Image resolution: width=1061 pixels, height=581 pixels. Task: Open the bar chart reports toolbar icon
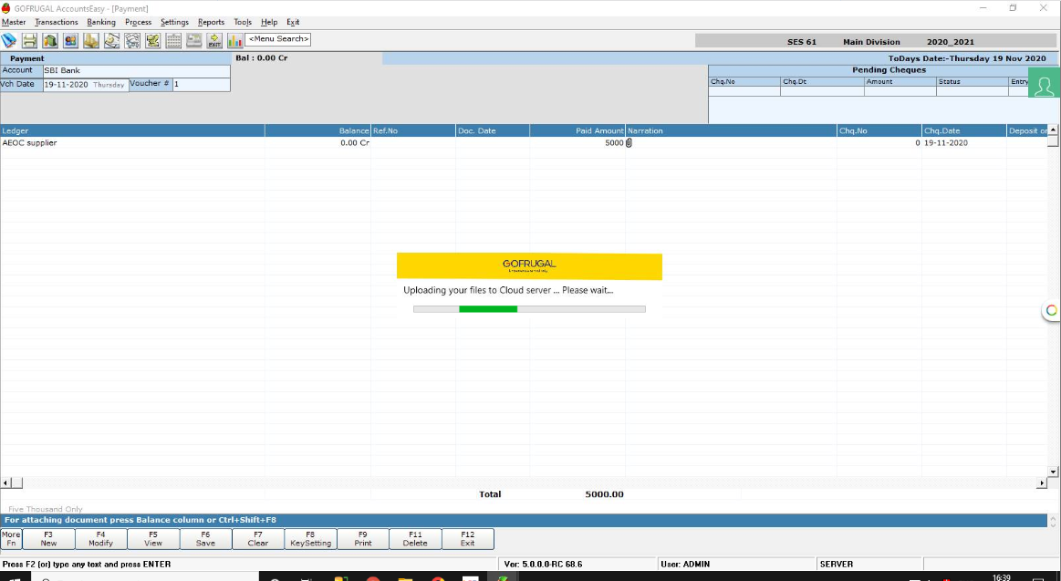click(x=234, y=40)
